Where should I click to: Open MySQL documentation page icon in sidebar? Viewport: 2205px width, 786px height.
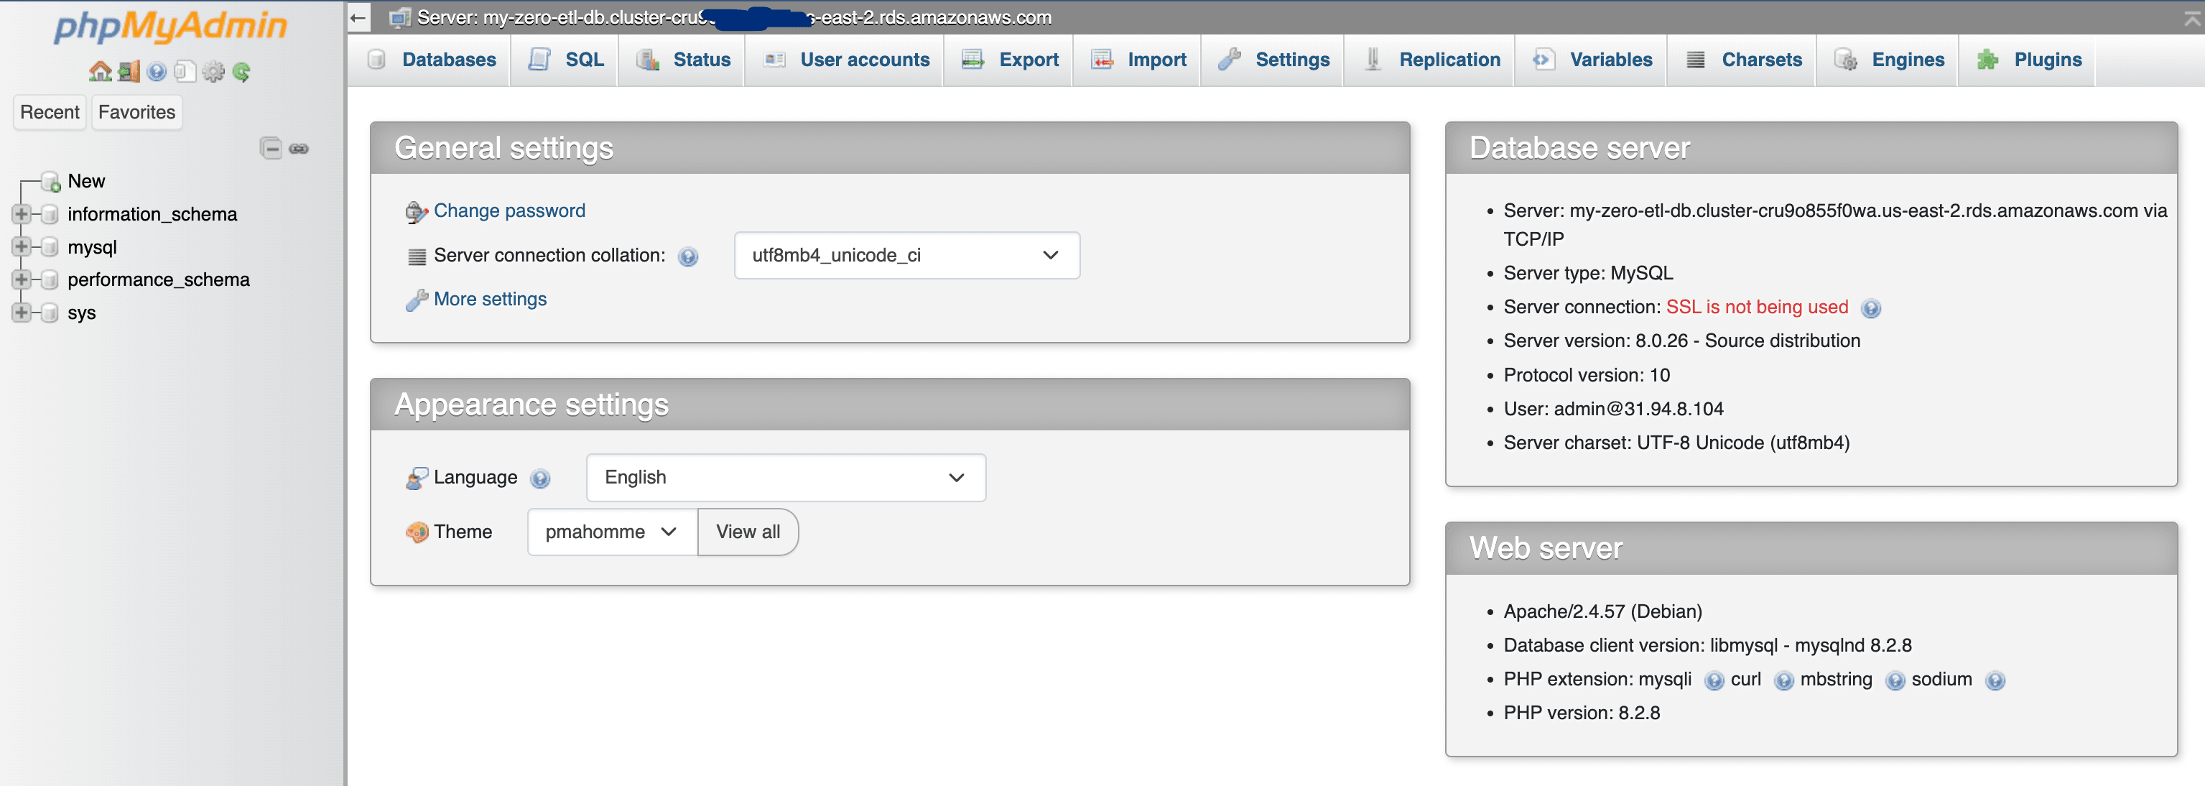point(185,72)
